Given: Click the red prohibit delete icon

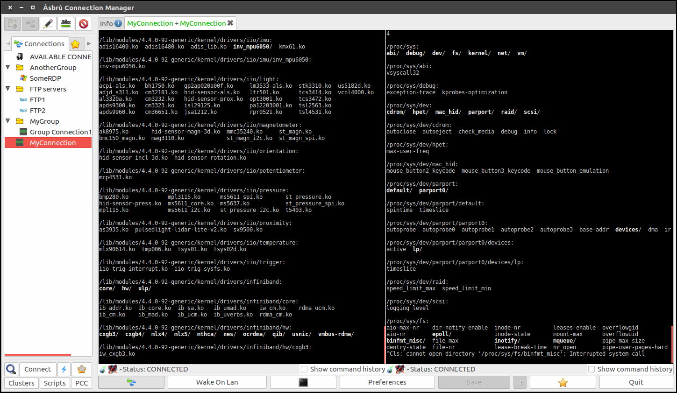Looking at the screenshot, I should point(84,24).
